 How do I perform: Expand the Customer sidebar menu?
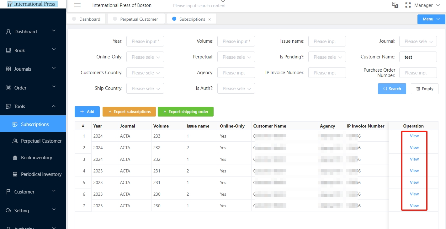pyautogui.click(x=54, y=191)
